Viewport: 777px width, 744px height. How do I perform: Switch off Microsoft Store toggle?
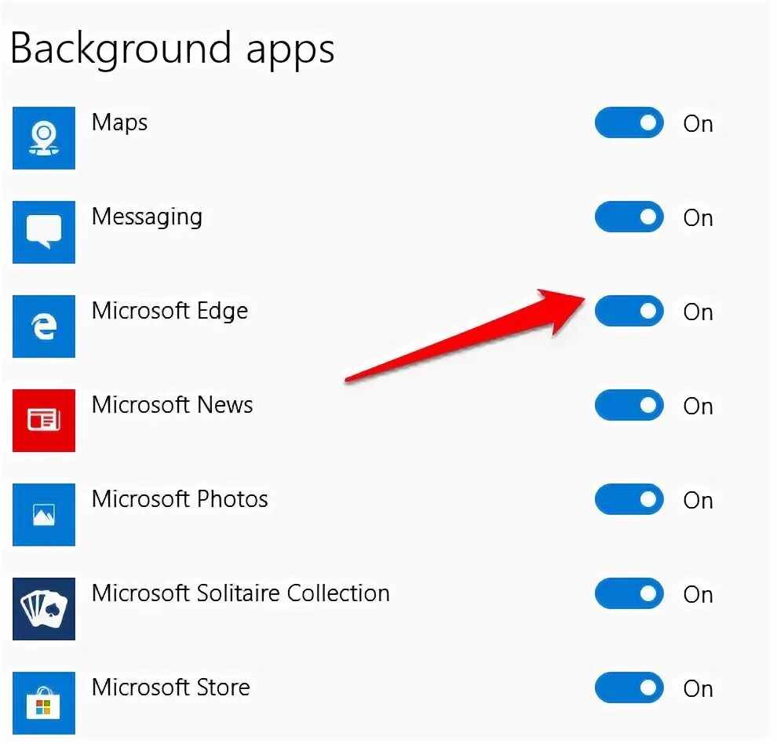tap(629, 687)
